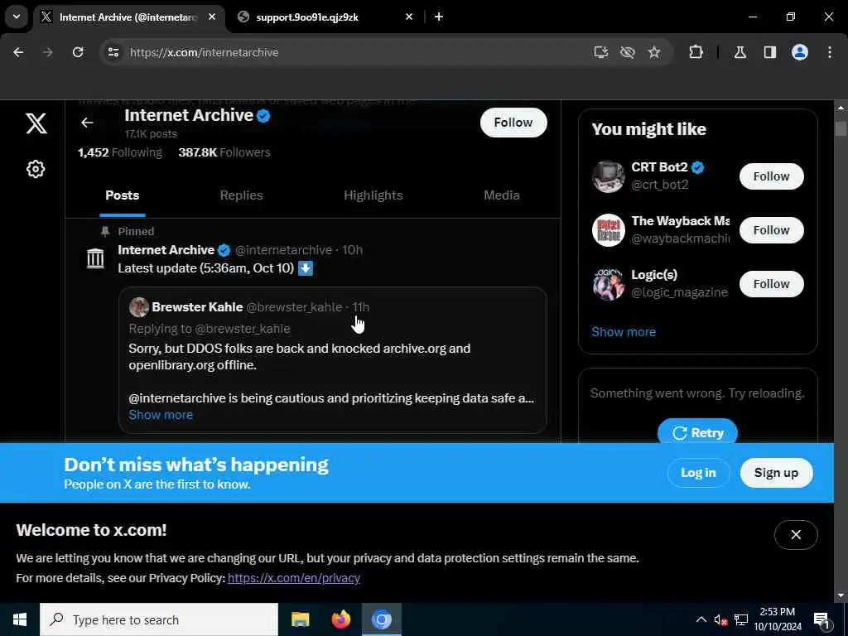The image size is (848, 636).
Task: Click the Brewster Kahle name in quoted post
Action: [x=197, y=306]
